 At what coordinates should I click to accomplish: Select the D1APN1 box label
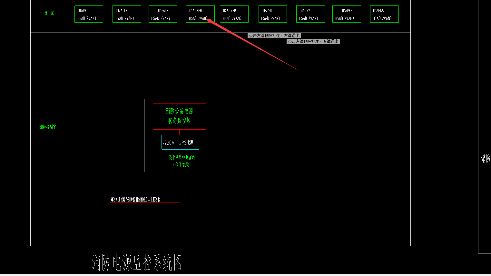pos(267,11)
